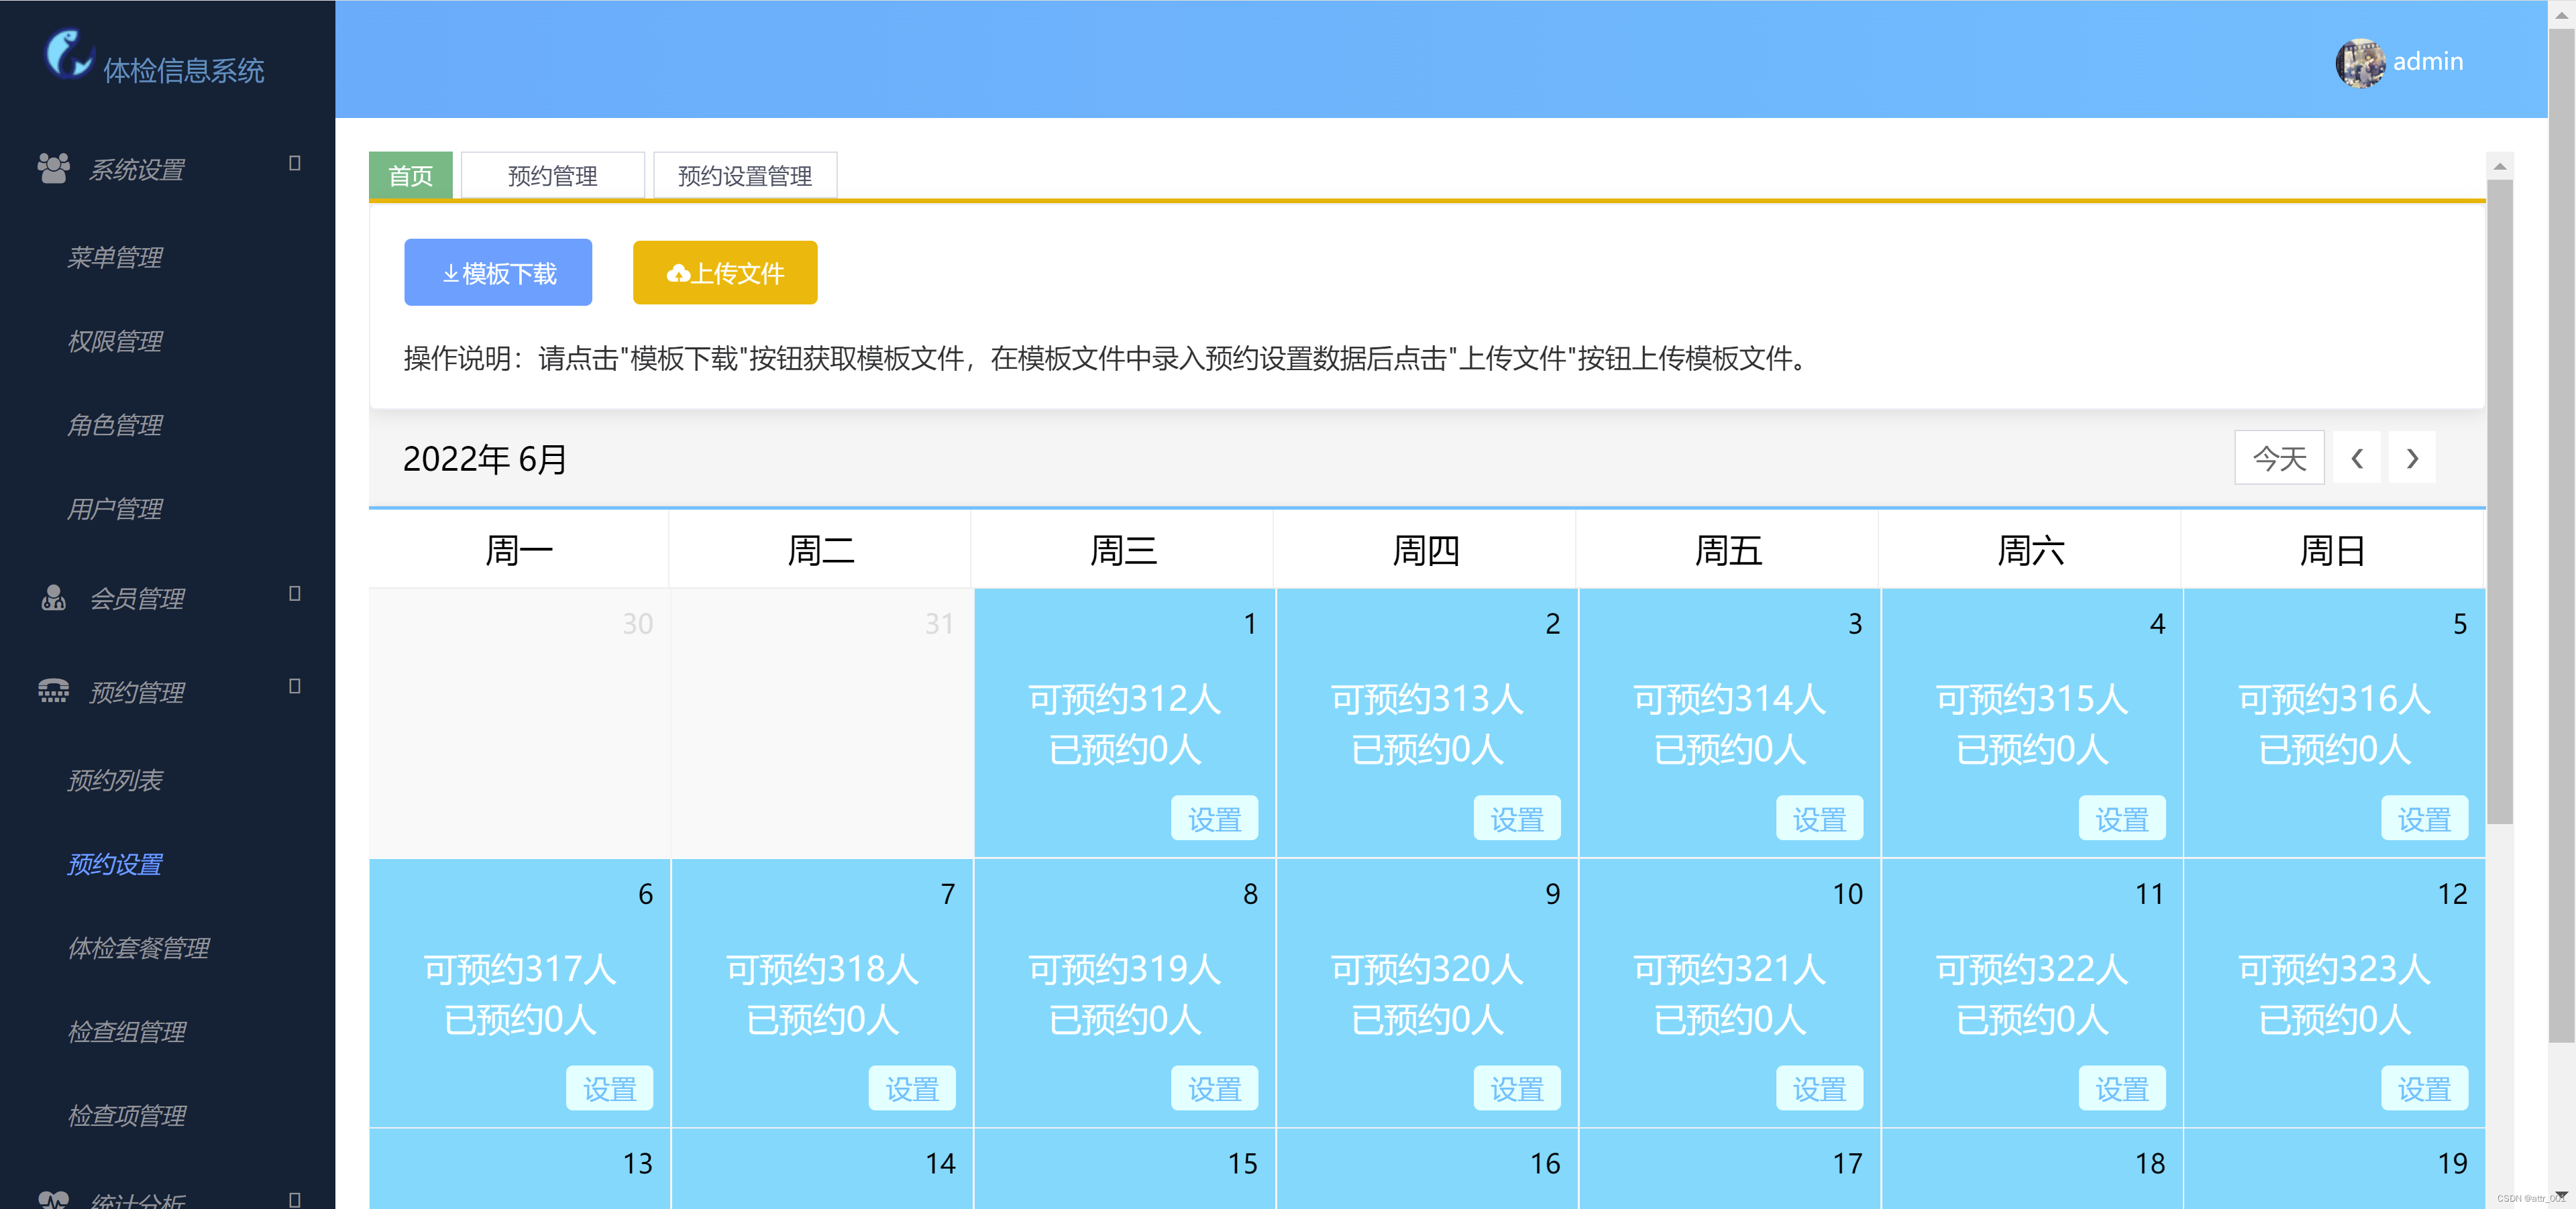The image size is (2576, 1209).
Task: Collapse the 系统设置 menu arrow
Action: pos(294,163)
